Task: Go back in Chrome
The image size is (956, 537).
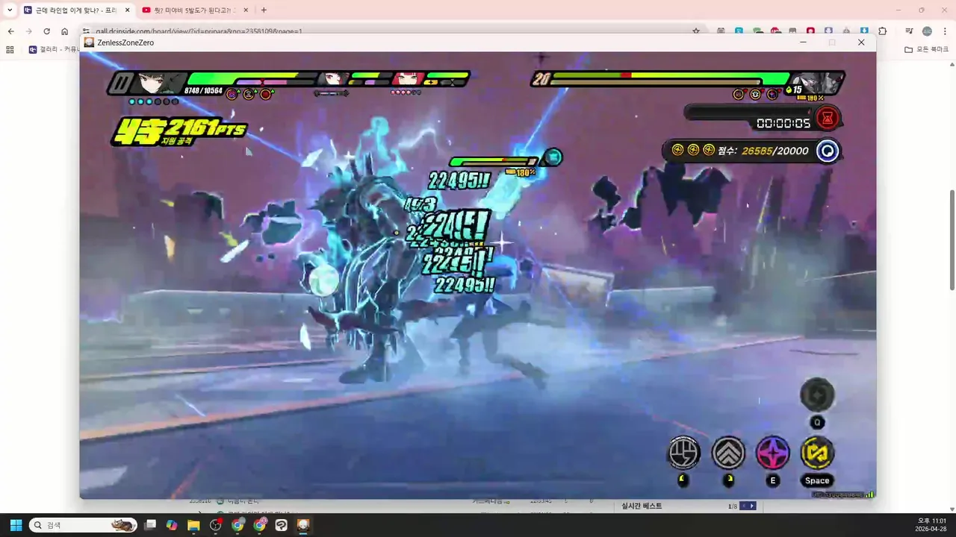Action: point(10,31)
